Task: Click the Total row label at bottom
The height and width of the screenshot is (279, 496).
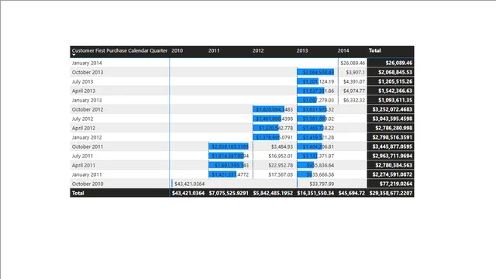Action: (78, 193)
